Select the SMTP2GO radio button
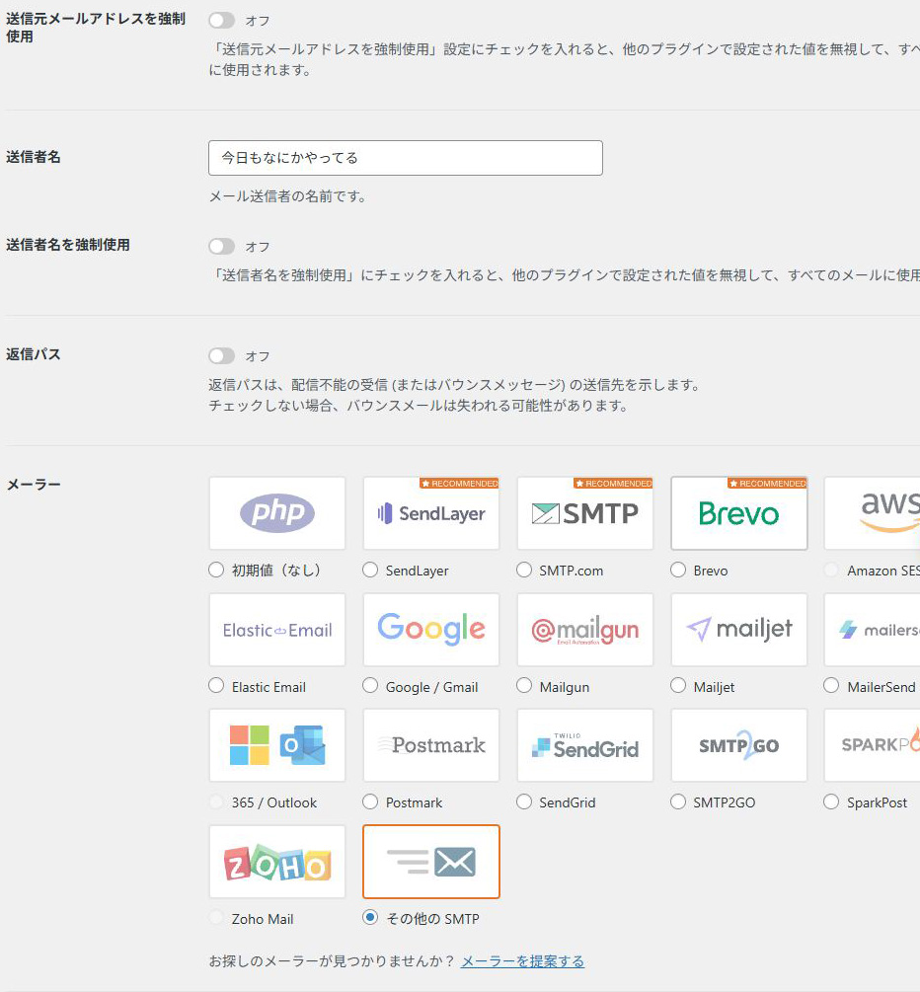920x992 pixels. tap(678, 802)
